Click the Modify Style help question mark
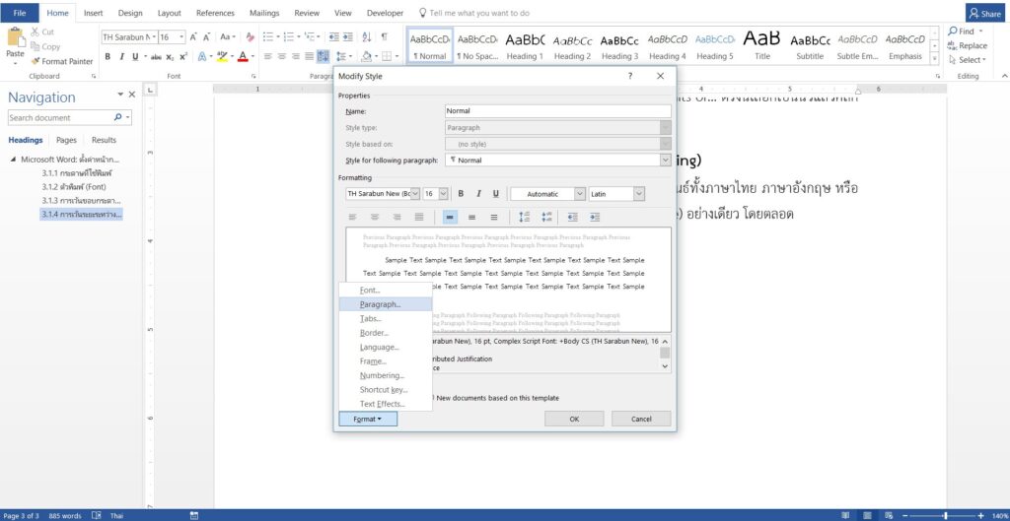 (x=630, y=76)
